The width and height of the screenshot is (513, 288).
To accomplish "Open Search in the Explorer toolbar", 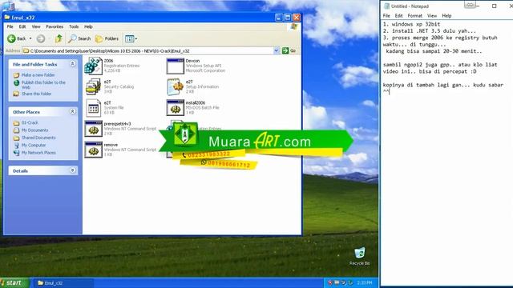I will tap(79, 38).
